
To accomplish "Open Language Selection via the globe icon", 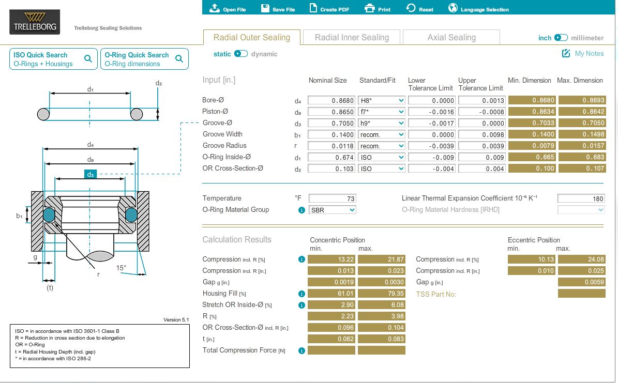I will [x=453, y=8].
